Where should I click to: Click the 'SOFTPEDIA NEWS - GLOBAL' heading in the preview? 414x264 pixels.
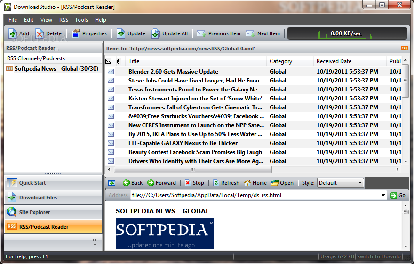point(162,211)
